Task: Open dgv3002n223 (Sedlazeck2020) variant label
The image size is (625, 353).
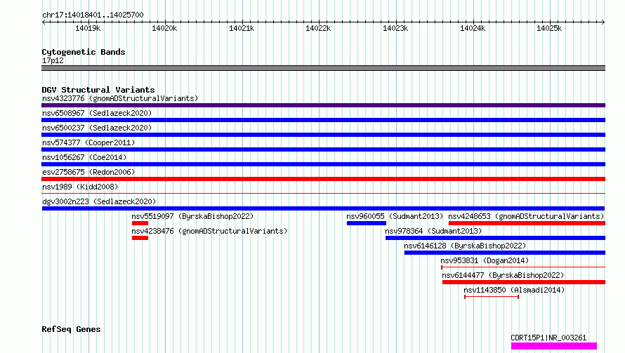Action: click(x=99, y=201)
